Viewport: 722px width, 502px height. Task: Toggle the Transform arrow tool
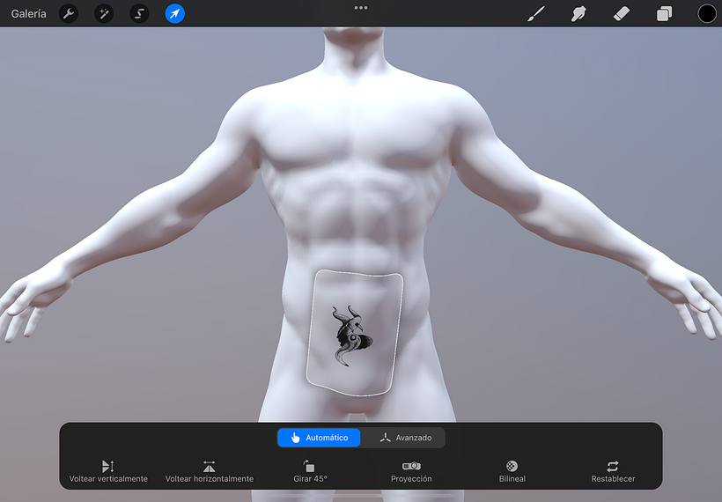click(x=175, y=14)
